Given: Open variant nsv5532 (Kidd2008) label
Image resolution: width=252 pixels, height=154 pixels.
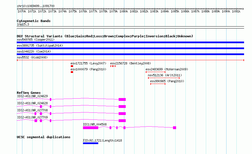Looking at the screenshot, I should pyautogui.click(x=32, y=57).
